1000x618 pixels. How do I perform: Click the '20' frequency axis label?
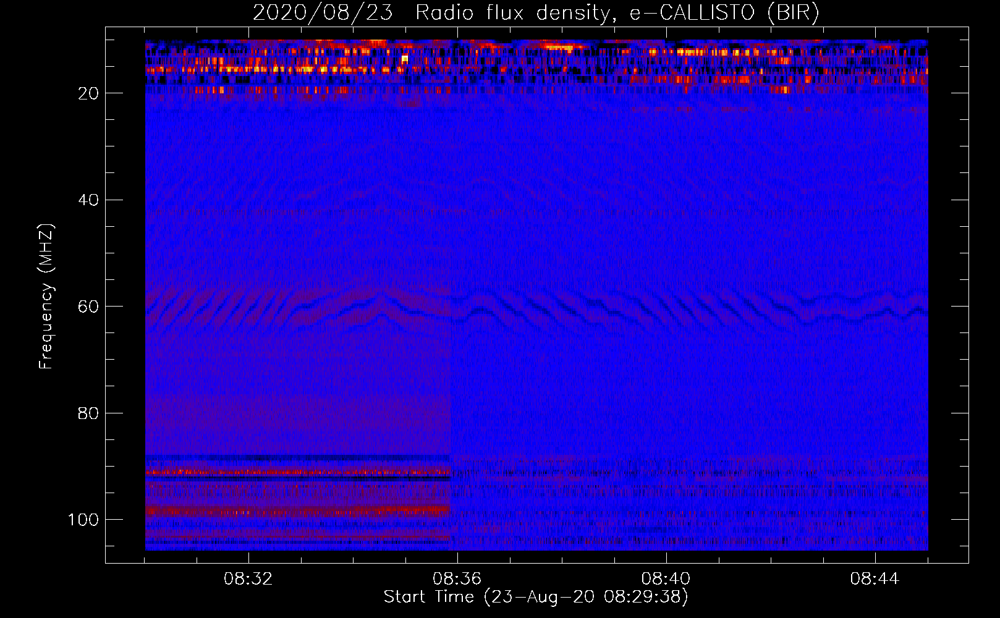point(89,93)
